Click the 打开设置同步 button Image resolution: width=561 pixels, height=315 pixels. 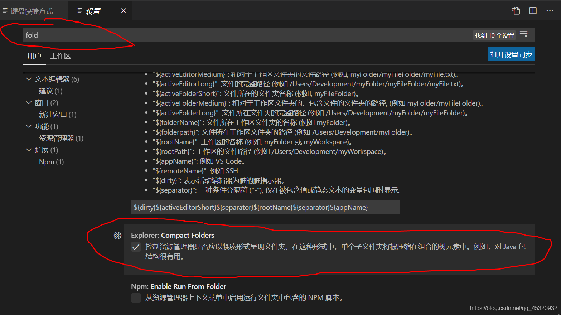[x=511, y=54]
